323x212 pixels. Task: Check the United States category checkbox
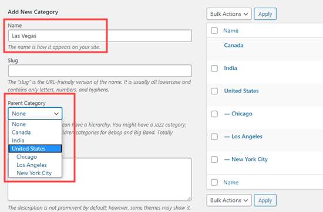click(214, 91)
